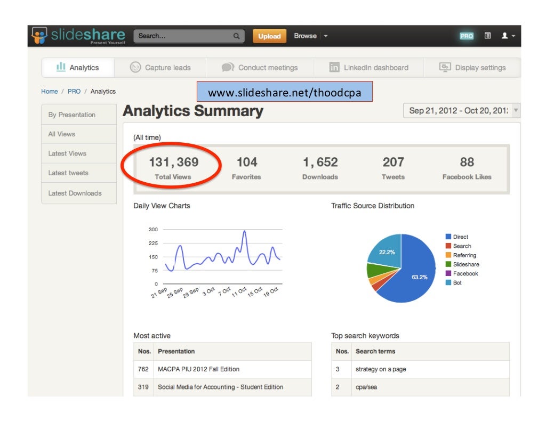Go to Home breadcrumb link

pos(50,92)
